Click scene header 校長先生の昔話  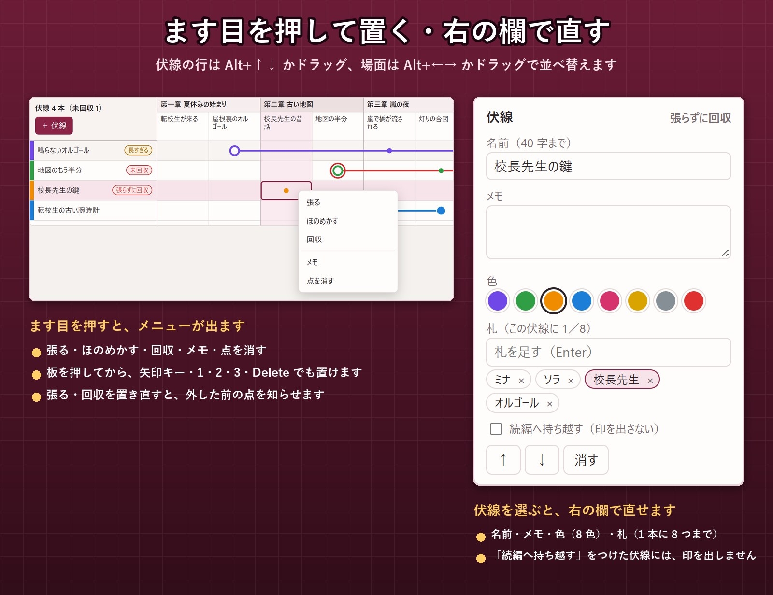[286, 126]
